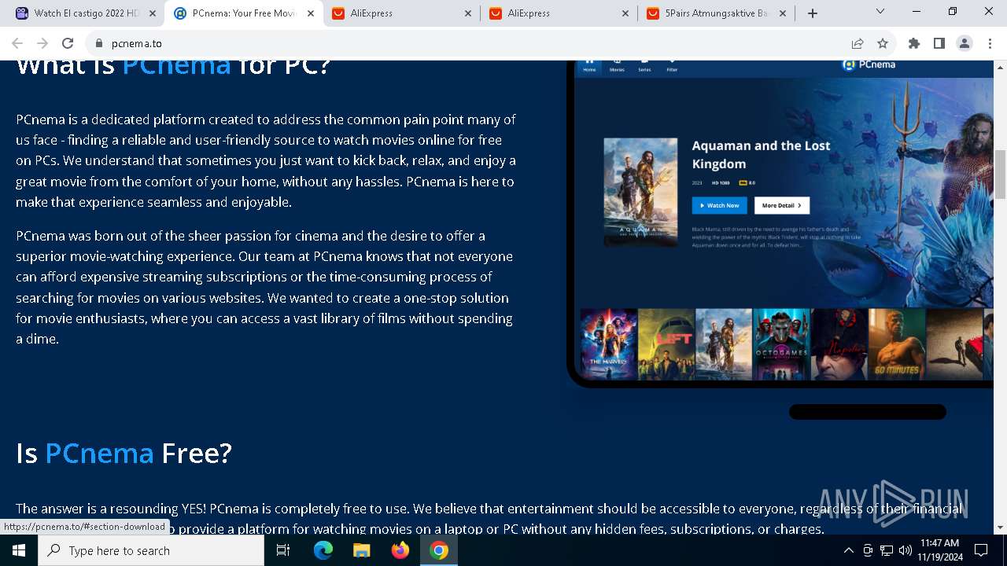
Task: Close the second AliExpress tab
Action: (x=625, y=13)
